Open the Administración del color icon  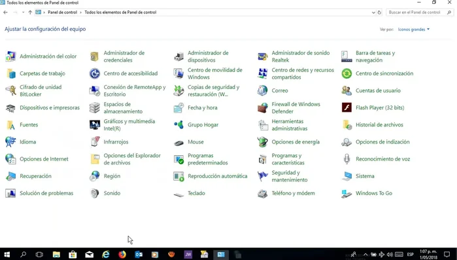click(x=10, y=56)
